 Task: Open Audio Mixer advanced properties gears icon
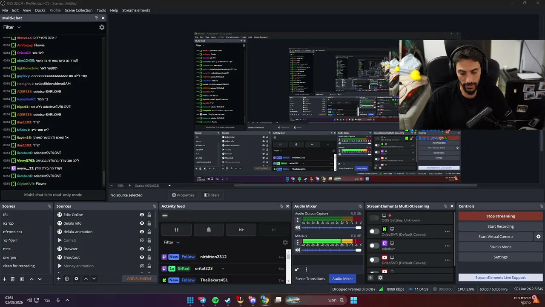point(297,269)
